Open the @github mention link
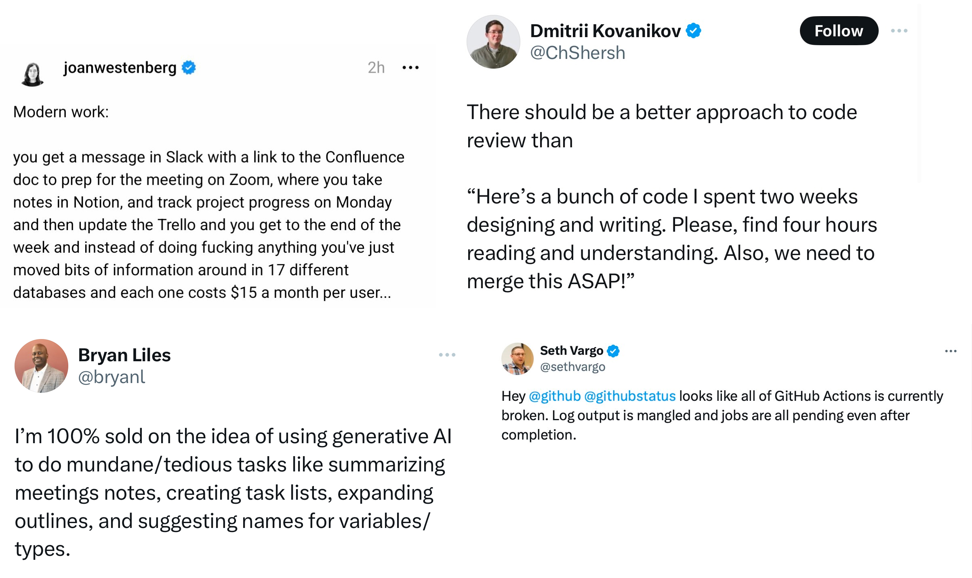Image resolution: width=972 pixels, height=578 pixels. point(555,396)
